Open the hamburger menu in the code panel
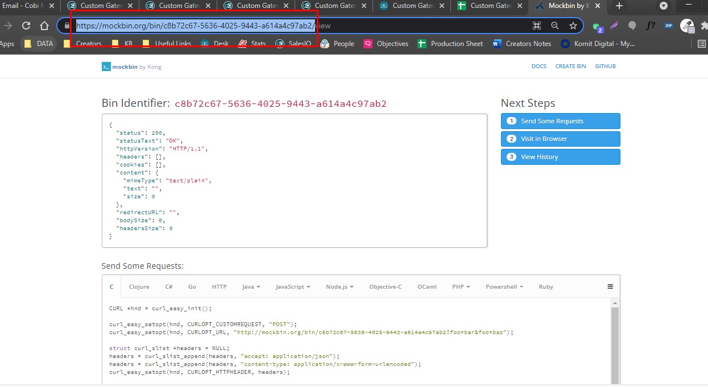Image resolution: width=708 pixels, height=387 pixels. point(610,286)
